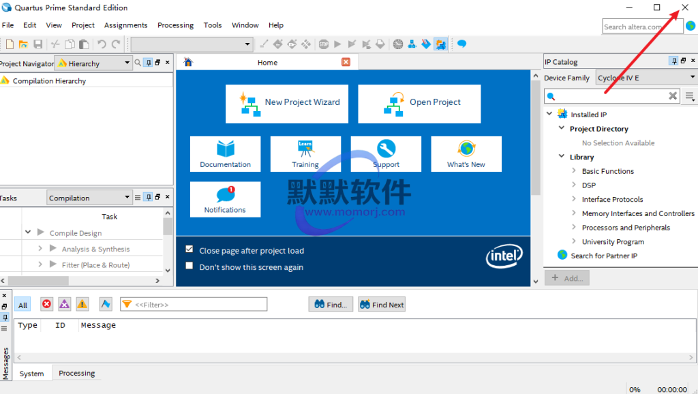This screenshot has width=698, height=394.
Task: Open the Timing Analyzer clock icon
Action: (x=398, y=44)
